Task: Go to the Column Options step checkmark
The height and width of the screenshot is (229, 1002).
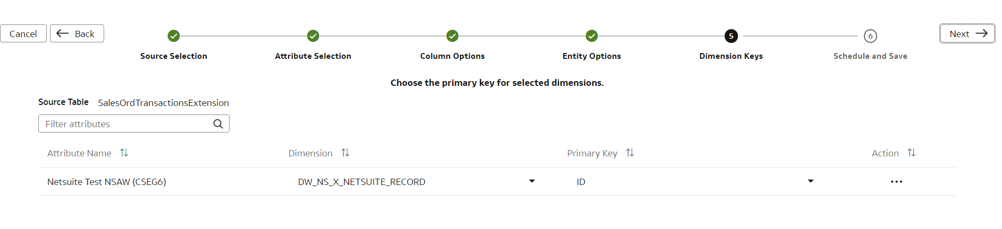Action: click(x=452, y=36)
